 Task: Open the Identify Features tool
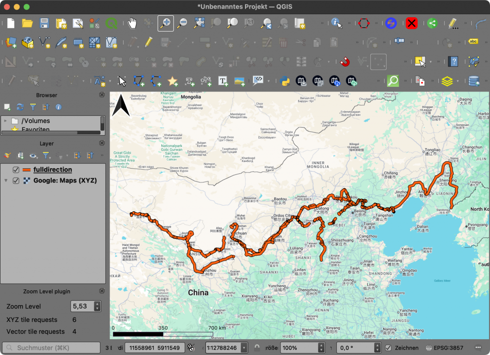(336, 23)
